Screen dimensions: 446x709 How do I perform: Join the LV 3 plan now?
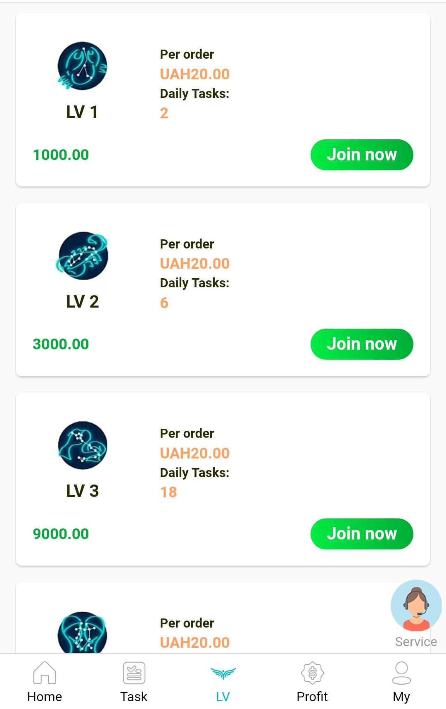pyautogui.click(x=362, y=534)
